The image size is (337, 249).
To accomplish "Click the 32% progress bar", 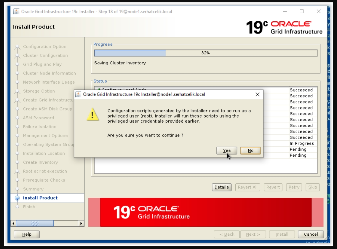I will 206,53.
